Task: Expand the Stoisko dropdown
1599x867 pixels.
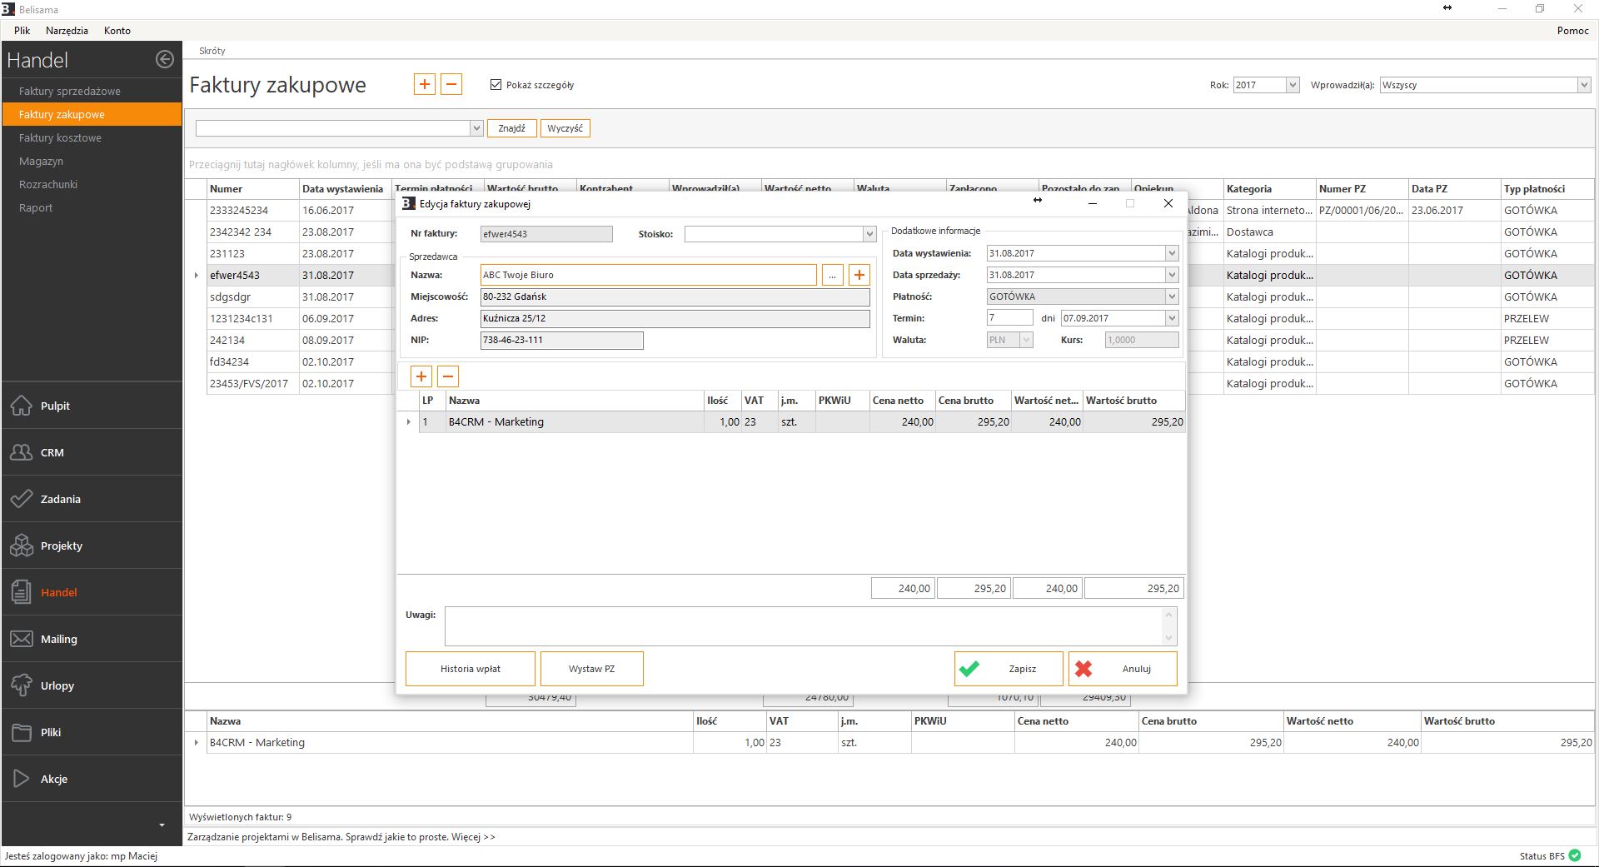Action: coord(869,234)
